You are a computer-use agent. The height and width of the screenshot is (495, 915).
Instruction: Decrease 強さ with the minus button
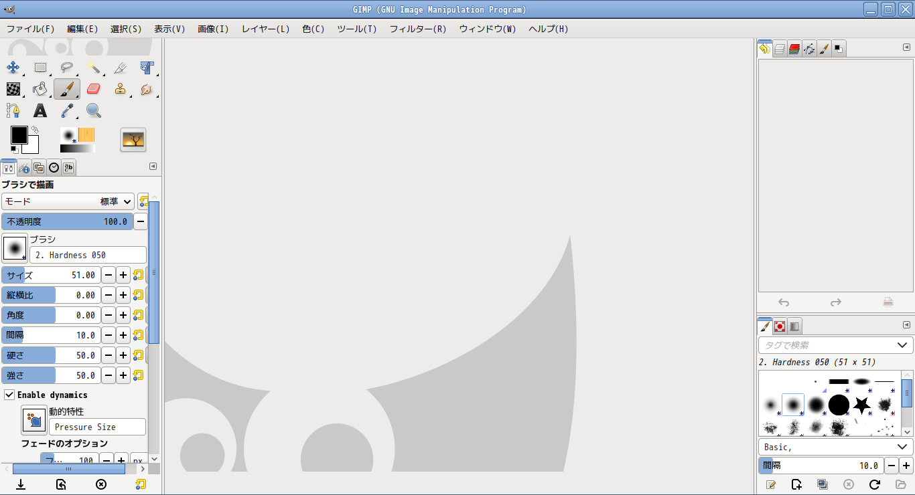[109, 375]
